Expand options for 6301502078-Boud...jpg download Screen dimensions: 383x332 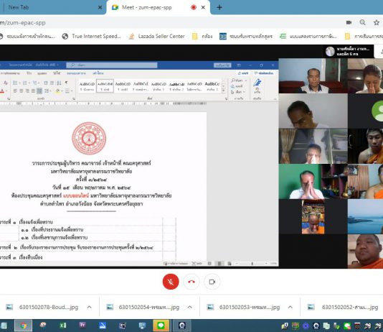[89, 307]
